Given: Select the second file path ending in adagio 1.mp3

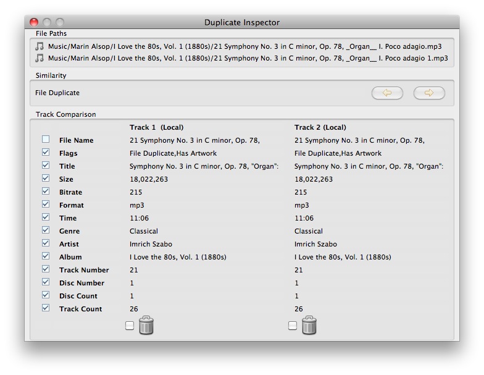Looking at the screenshot, I should point(248,58).
